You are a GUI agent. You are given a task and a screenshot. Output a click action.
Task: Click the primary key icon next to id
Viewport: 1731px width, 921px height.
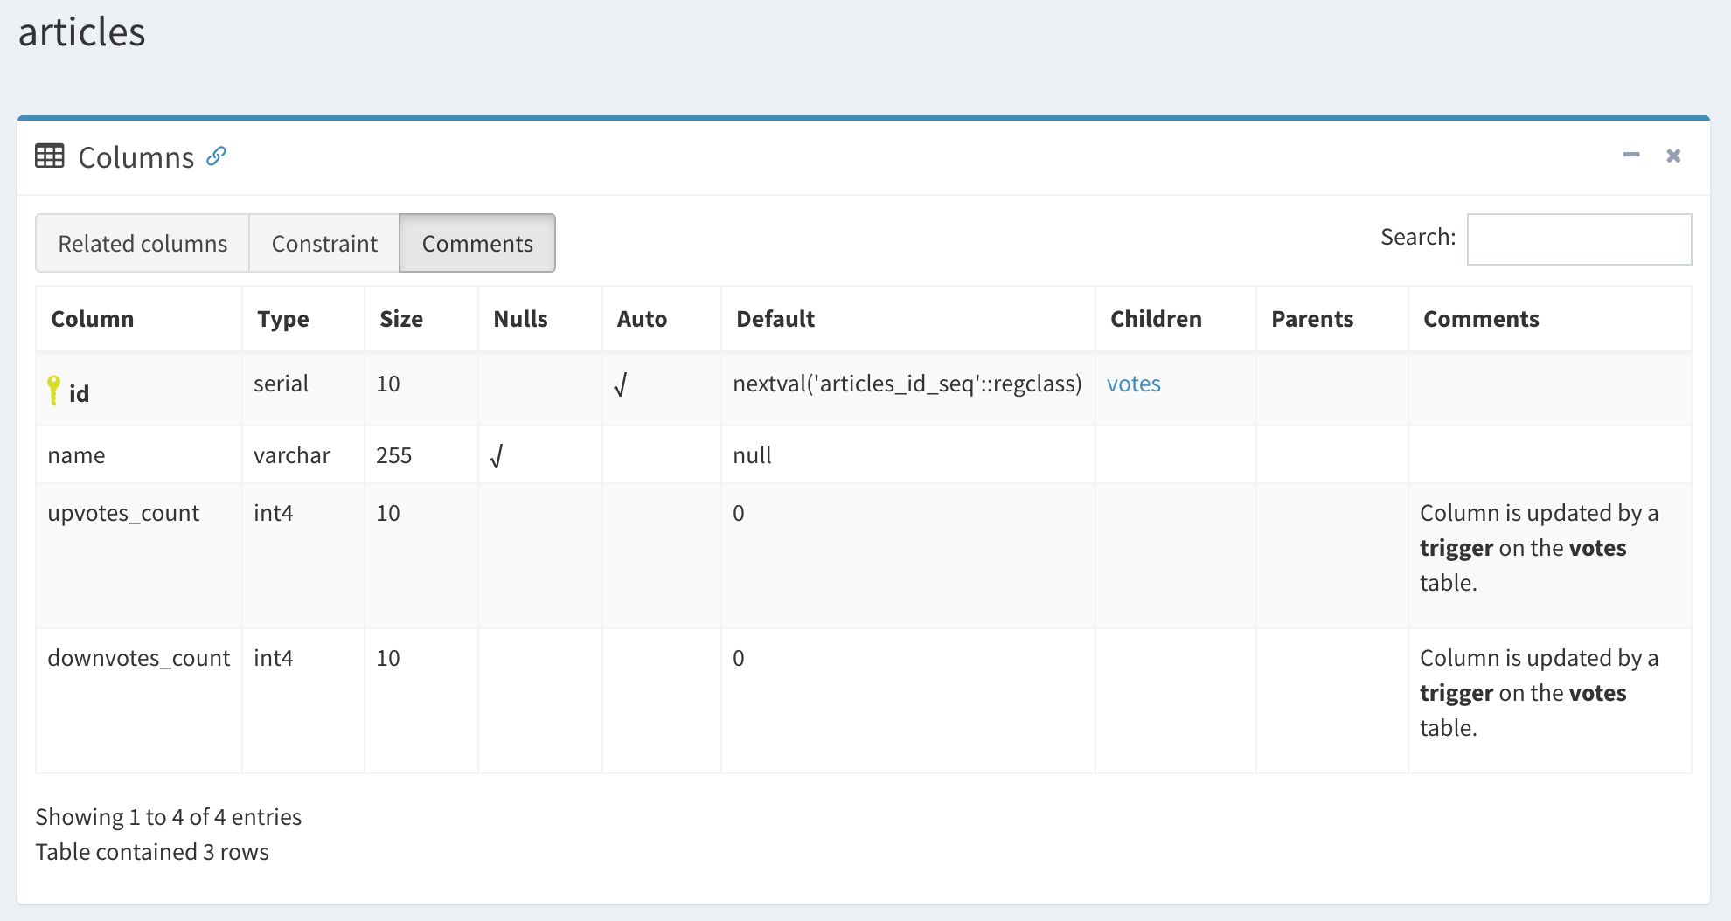pyautogui.click(x=54, y=390)
